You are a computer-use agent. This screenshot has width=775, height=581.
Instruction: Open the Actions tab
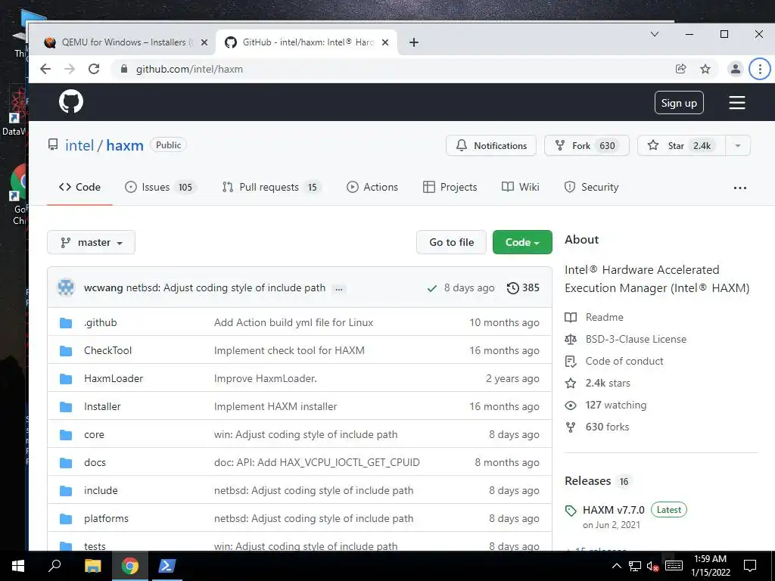(x=372, y=188)
